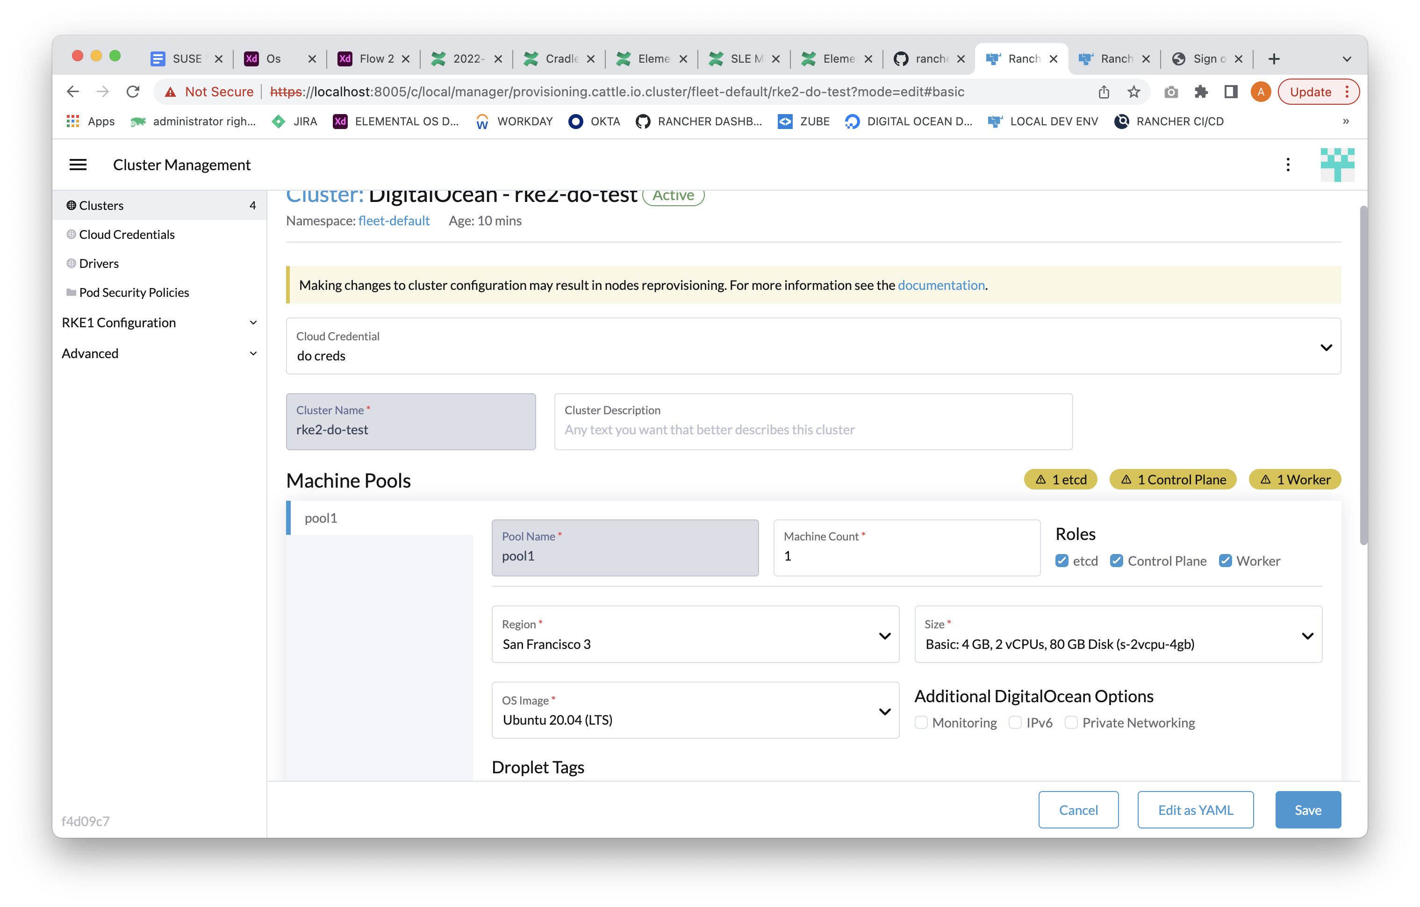1420x907 pixels.
Task: Click the share icon in address bar
Action: pos(1104,92)
